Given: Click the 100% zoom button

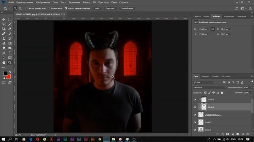Looking at the screenshot, I should tap(97, 8).
